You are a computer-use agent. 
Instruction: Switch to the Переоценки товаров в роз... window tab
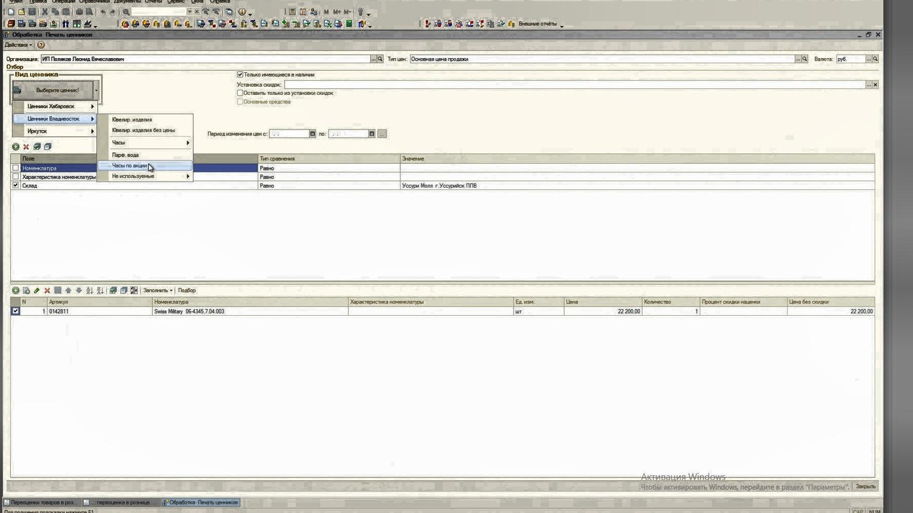click(42, 502)
